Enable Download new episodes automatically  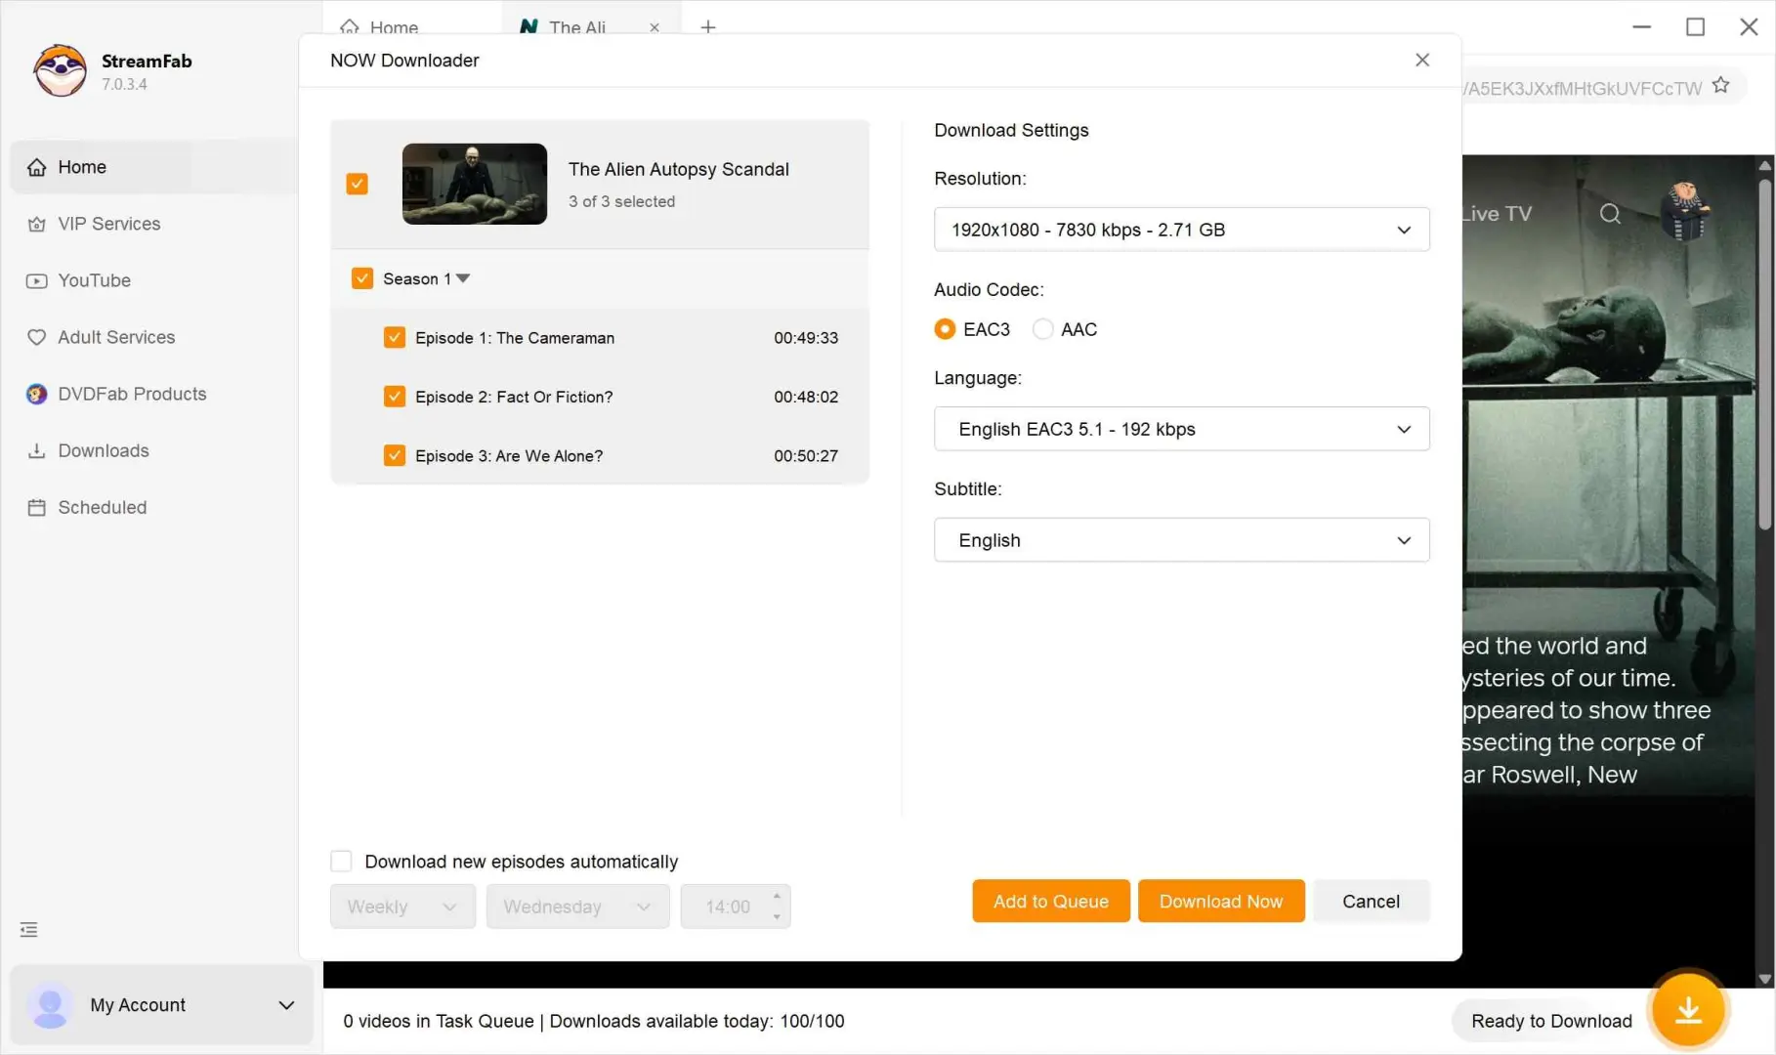341,861
